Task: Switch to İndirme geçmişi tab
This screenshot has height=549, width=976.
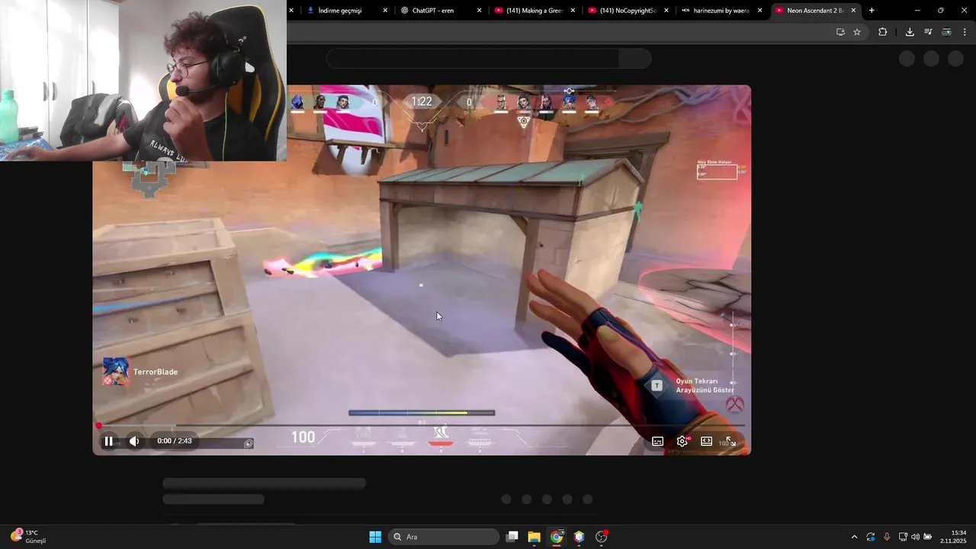Action: pyautogui.click(x=339, y=11)
